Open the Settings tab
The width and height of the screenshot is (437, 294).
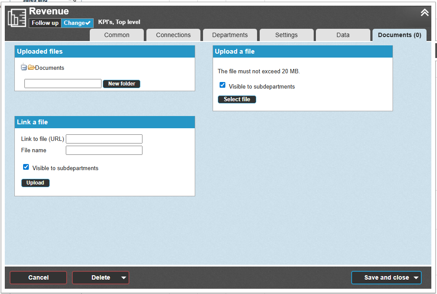point(286,35)
